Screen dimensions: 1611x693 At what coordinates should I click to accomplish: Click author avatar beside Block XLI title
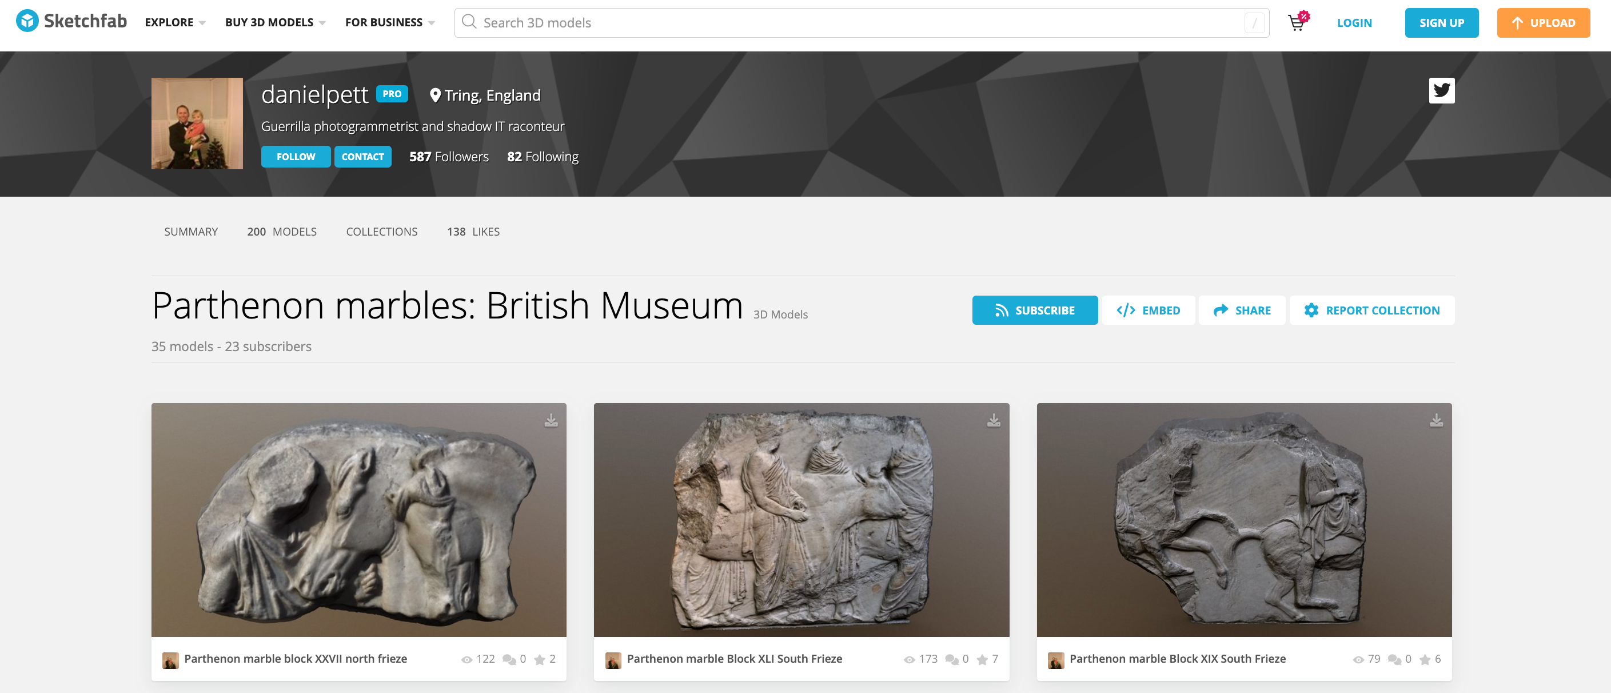(x=613, y=660)
